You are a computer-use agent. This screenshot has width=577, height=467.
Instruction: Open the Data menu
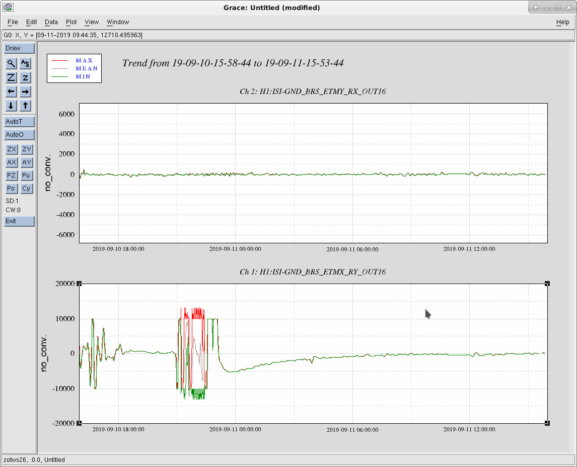point(51,22)
